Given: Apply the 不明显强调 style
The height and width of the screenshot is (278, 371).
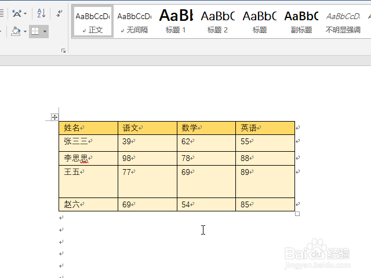Looking at the screenshot, I should 343,21.
